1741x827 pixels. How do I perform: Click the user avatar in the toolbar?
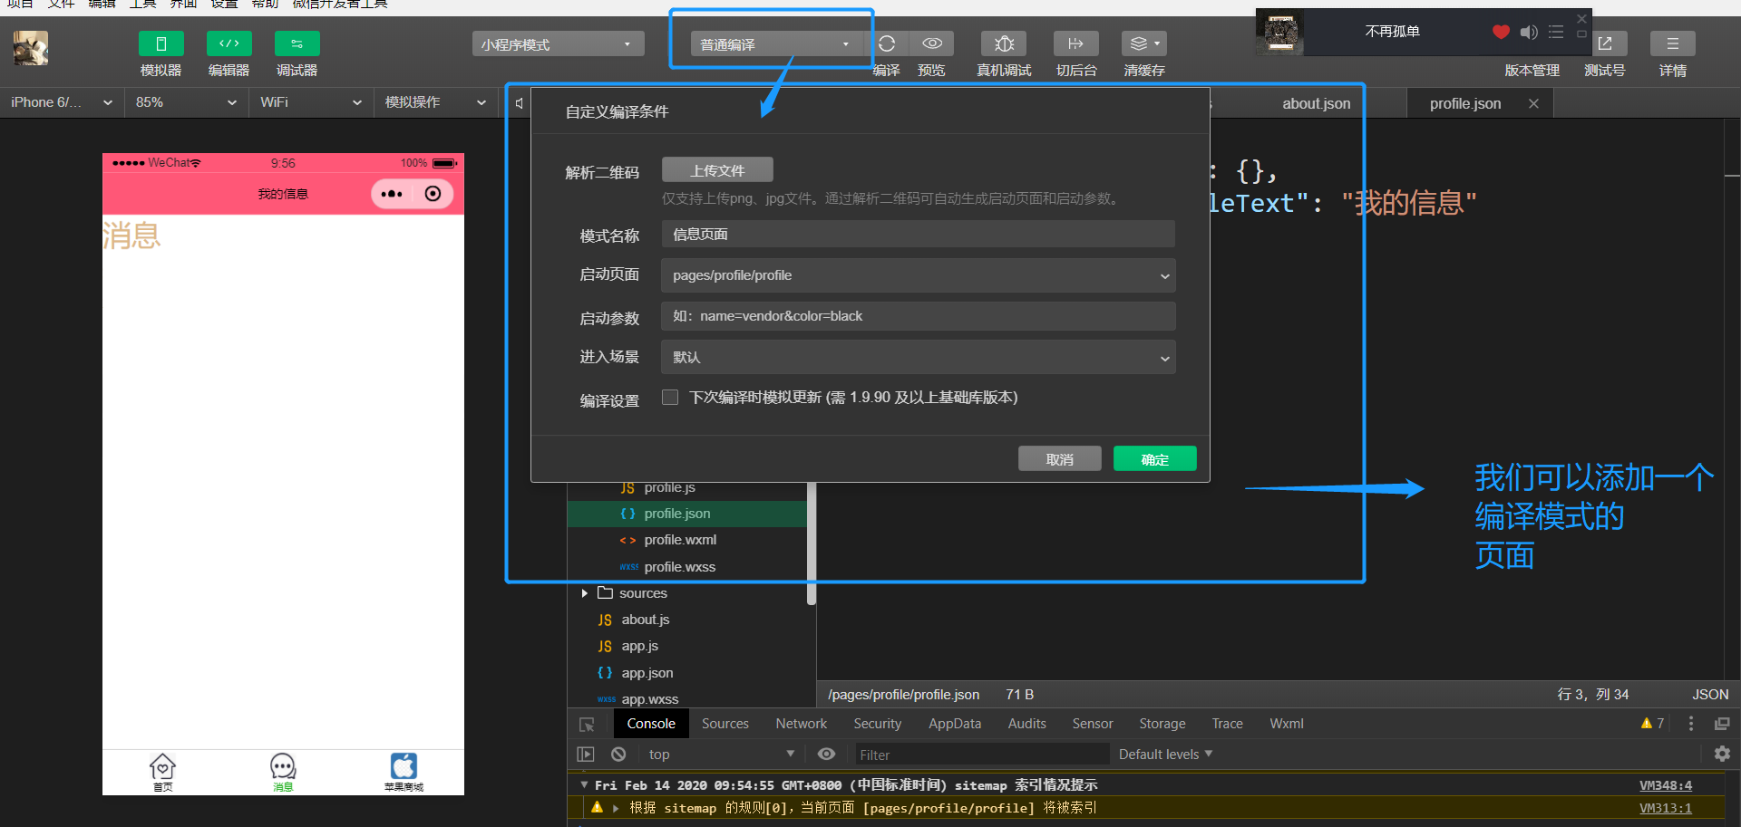coord(31,48)
